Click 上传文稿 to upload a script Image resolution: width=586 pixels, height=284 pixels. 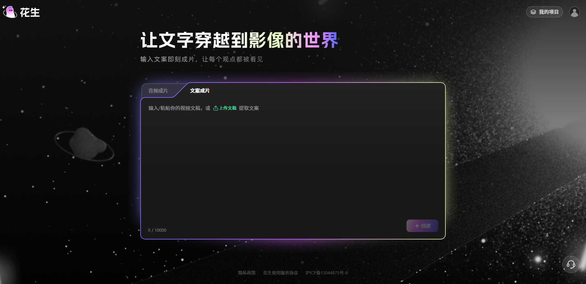[228, 108]
